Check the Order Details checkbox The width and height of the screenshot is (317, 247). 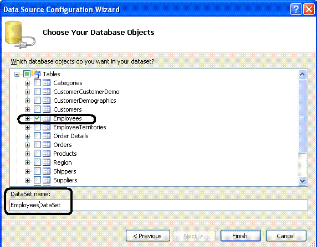pyautogui.click(x=37, y=136)
